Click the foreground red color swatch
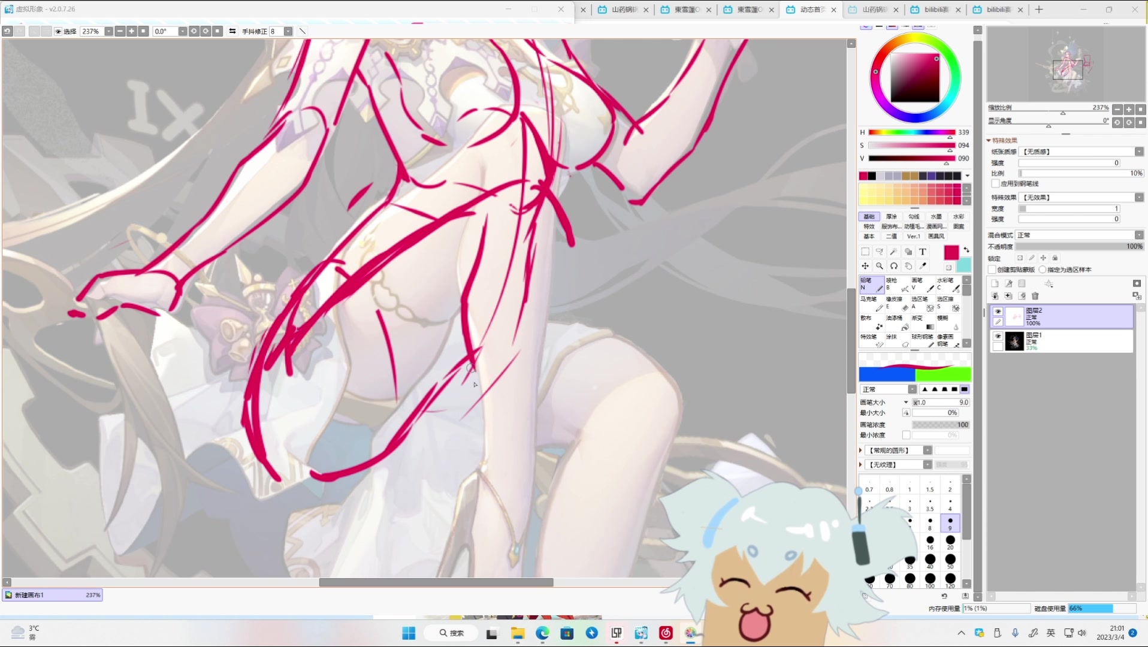Image resolution: width=1148 pixels, height=647 pixels. tap(951, 253)
